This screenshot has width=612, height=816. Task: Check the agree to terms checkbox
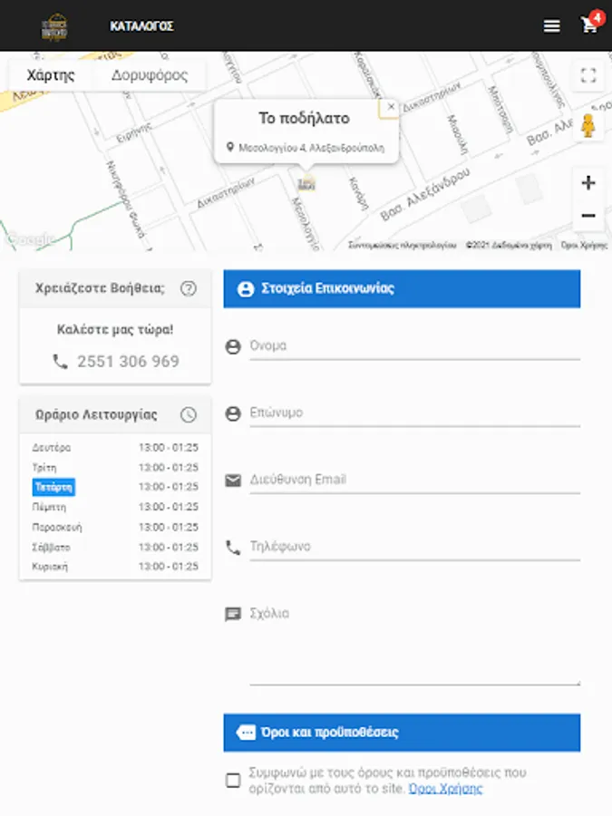[233, 780]
